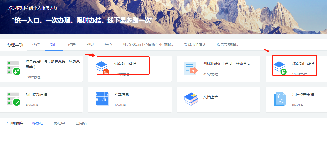Open the 提名专家确认 tab

pos(228,45)
